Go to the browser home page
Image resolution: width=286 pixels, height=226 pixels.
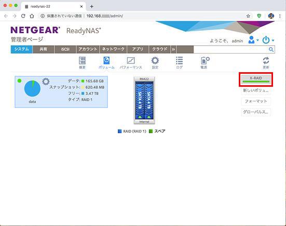32,16
